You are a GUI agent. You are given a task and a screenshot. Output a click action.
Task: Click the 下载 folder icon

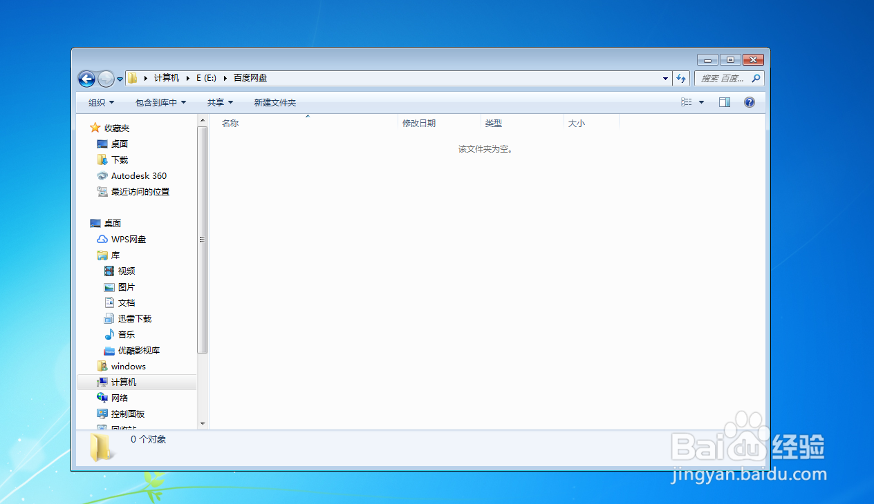[102, 159]
